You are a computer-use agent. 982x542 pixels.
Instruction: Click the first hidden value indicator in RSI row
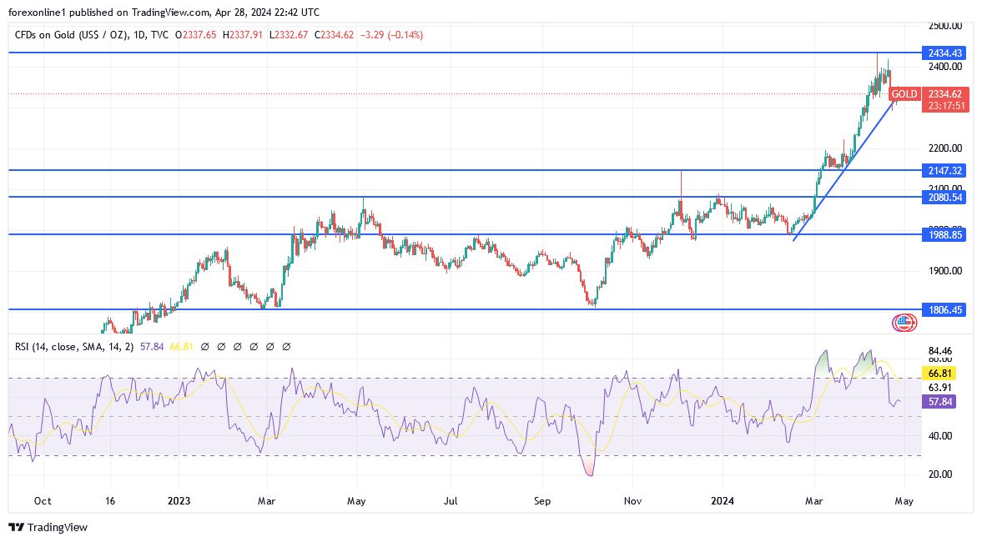[x=205, y=346]
